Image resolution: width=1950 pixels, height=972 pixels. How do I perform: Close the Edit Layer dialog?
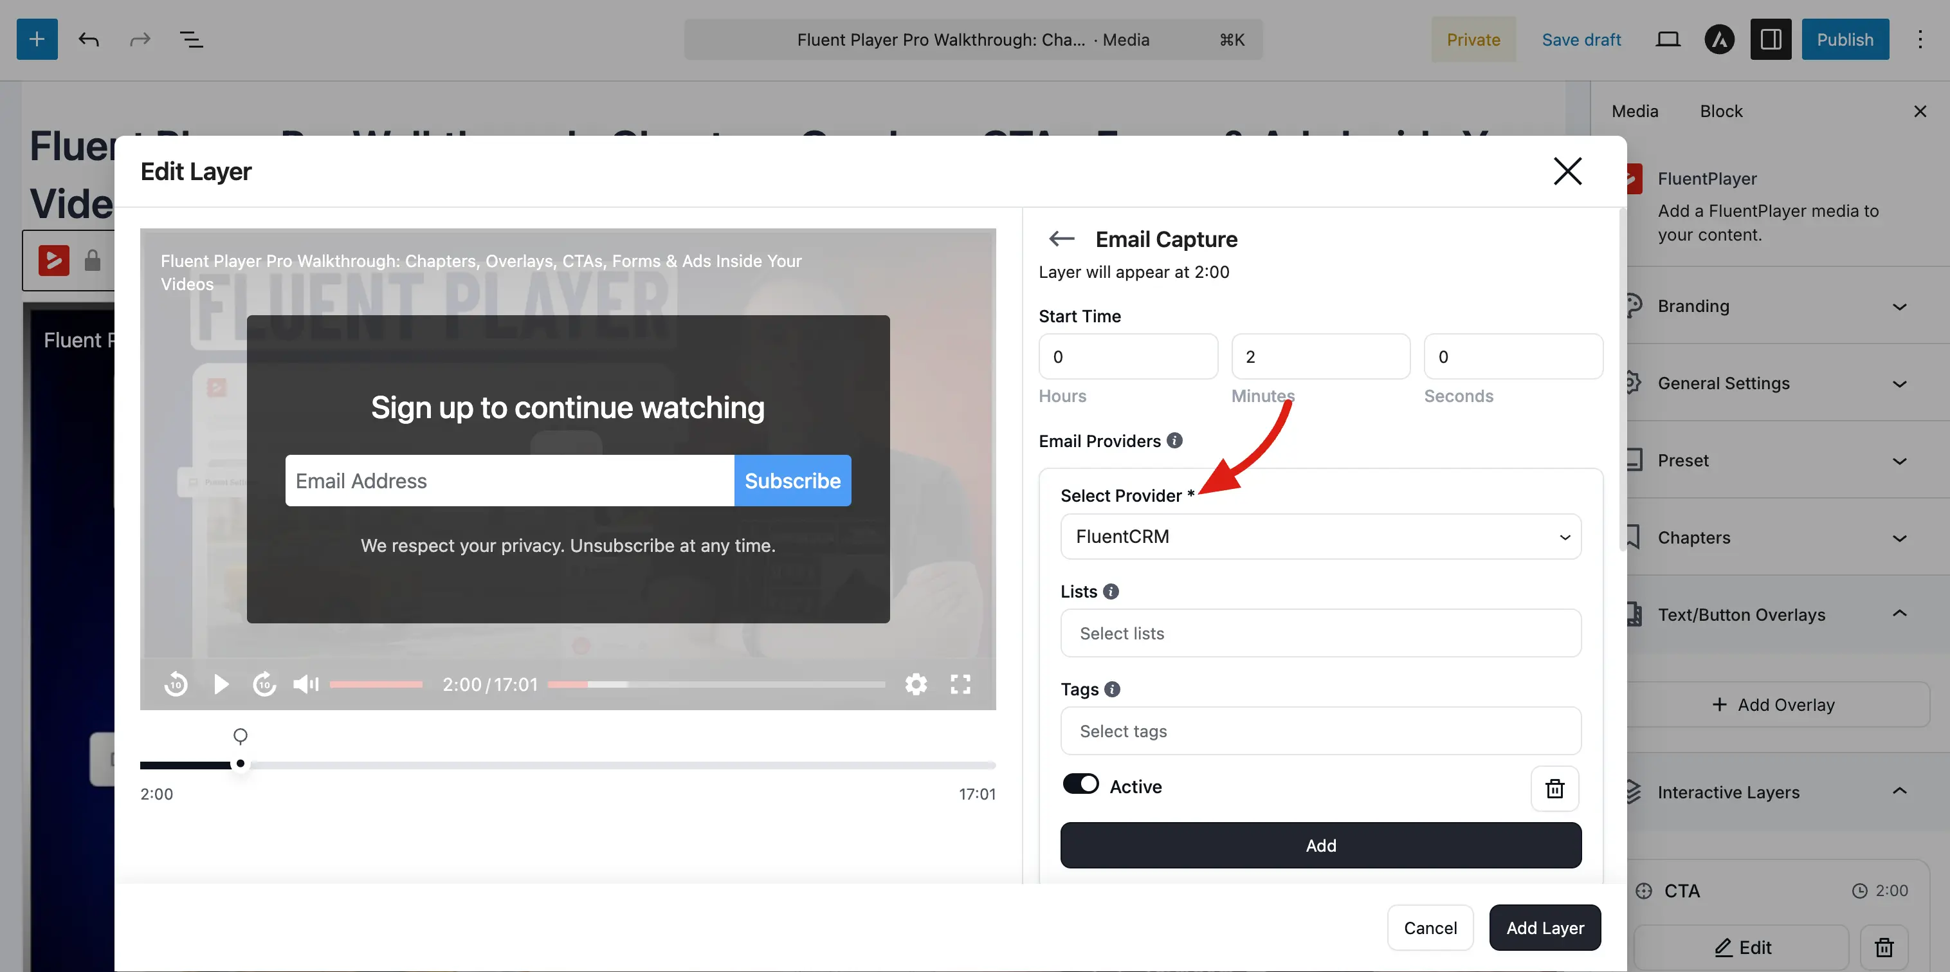pos(1567,171)
